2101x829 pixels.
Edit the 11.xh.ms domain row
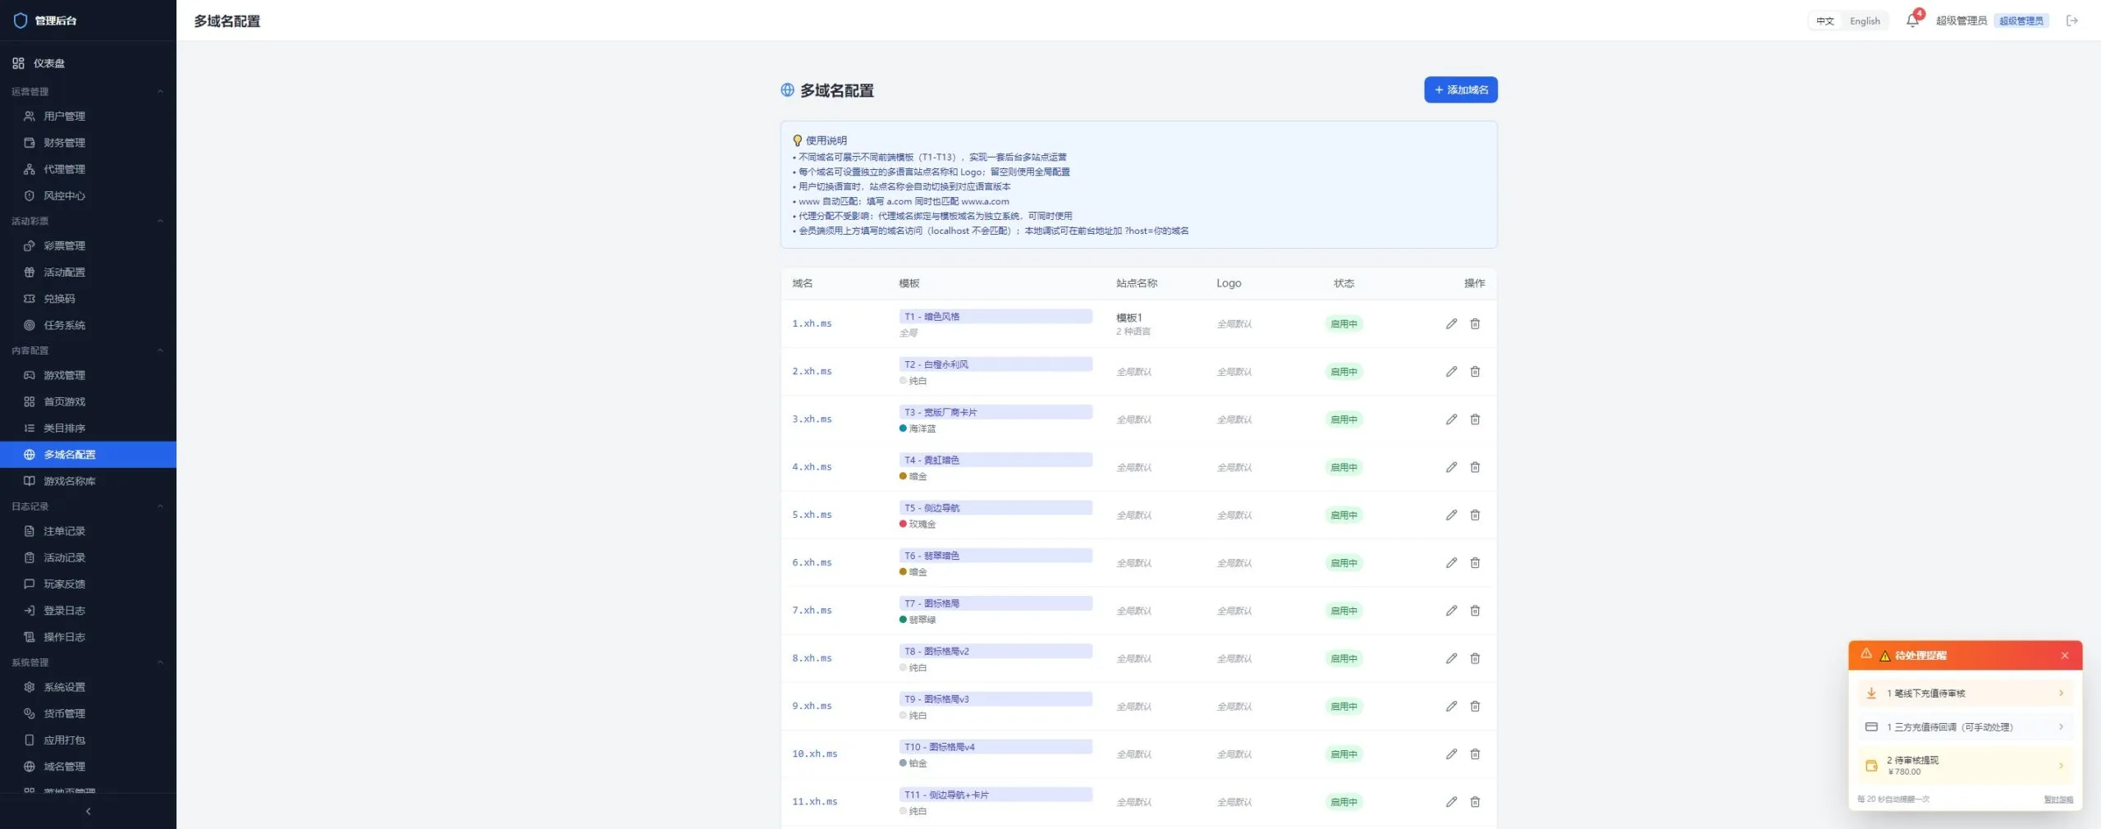click(1451, 802)
